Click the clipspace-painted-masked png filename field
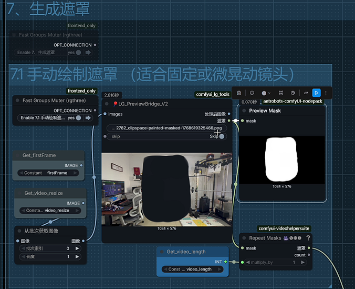The width and height of the screenshot is (355, 289). pyautogui.click(x=166, y=128)
